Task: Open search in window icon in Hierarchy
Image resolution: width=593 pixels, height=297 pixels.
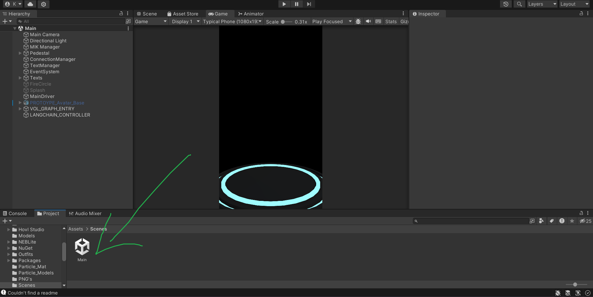Action: (128, 21)
